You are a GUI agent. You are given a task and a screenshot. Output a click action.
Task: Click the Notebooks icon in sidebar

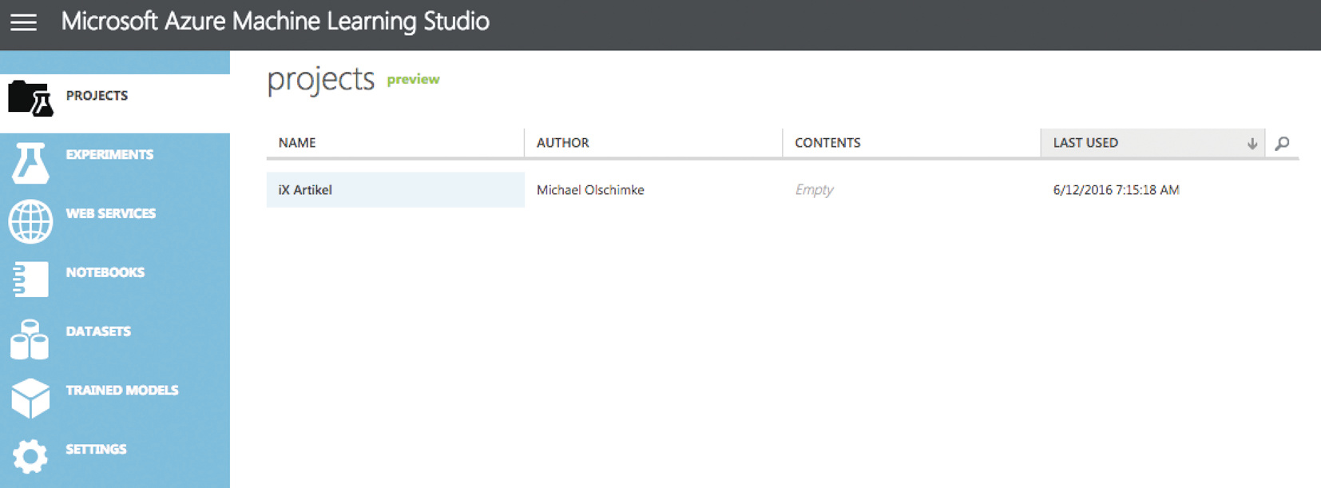(x=30, y=280)
